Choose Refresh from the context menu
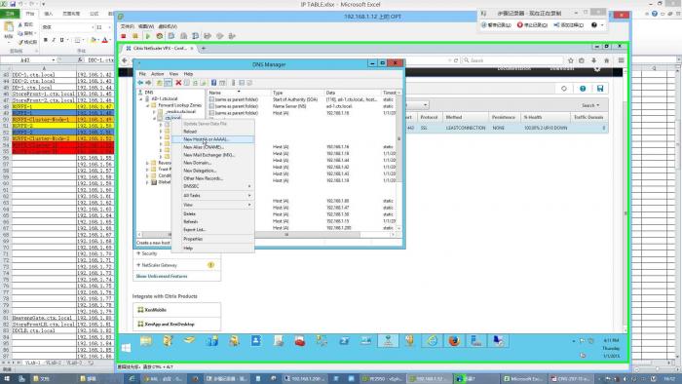Viewport: 682px width, 384px height. click(212, 221)
